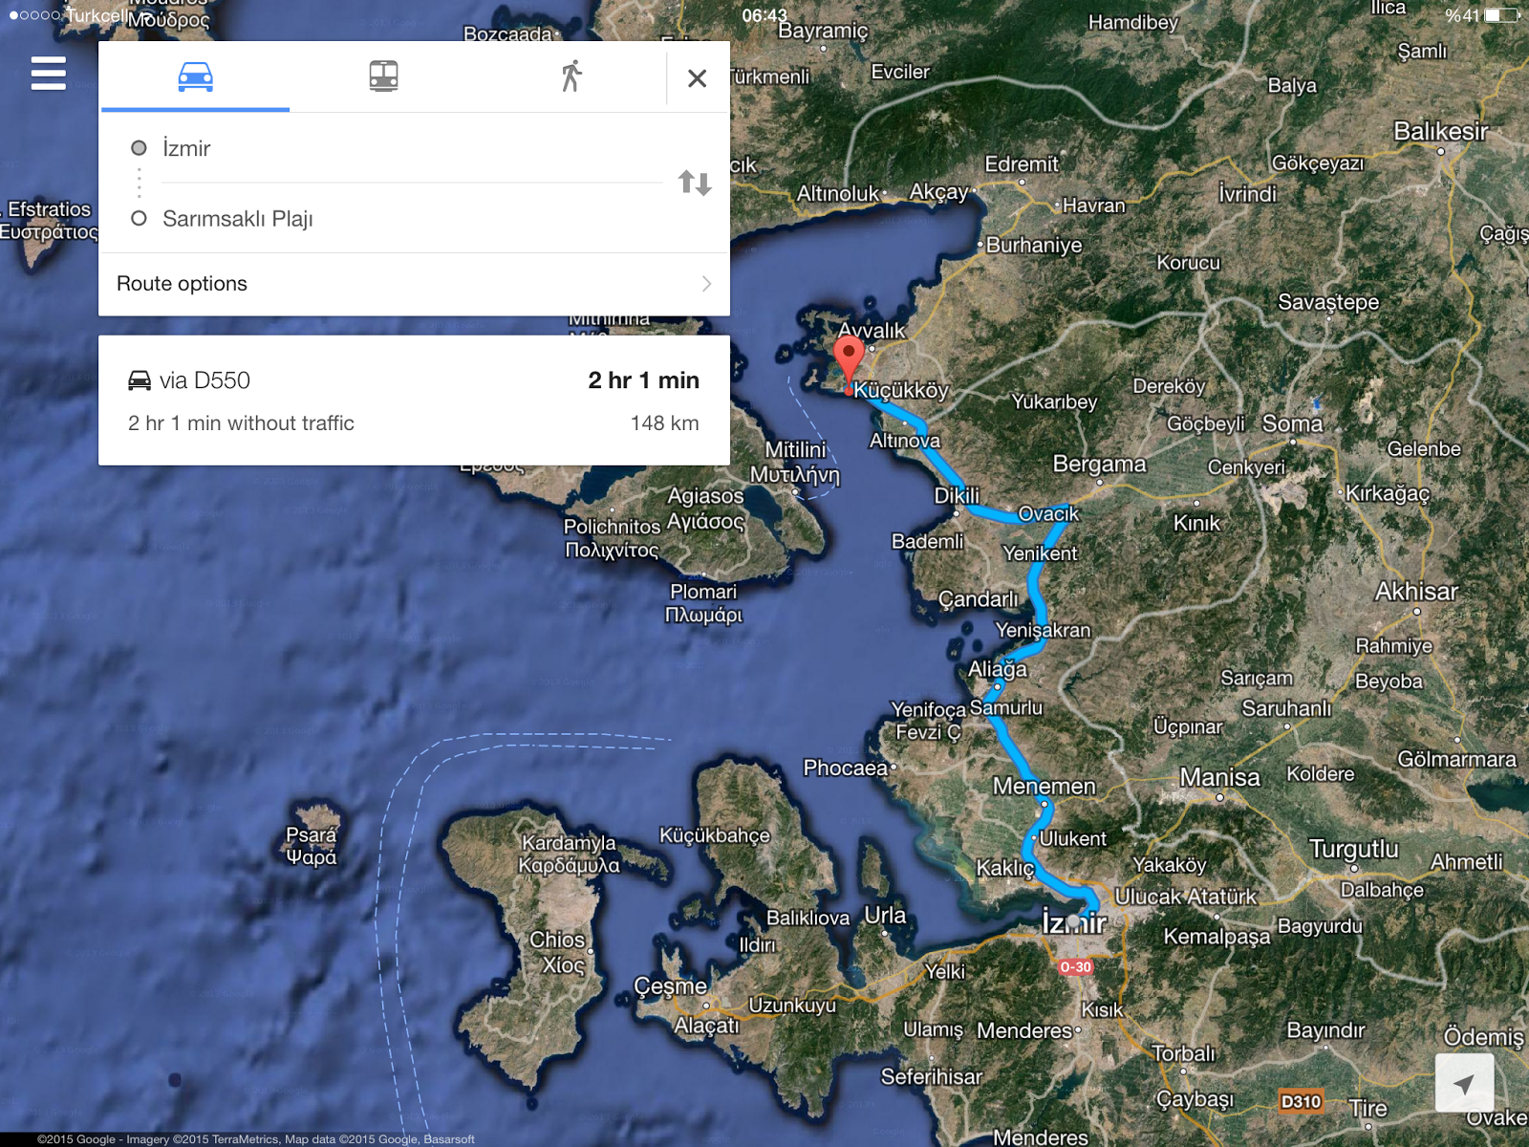1529x1147 pixels.
Task: Expand Route options
Action: [414, 284]
